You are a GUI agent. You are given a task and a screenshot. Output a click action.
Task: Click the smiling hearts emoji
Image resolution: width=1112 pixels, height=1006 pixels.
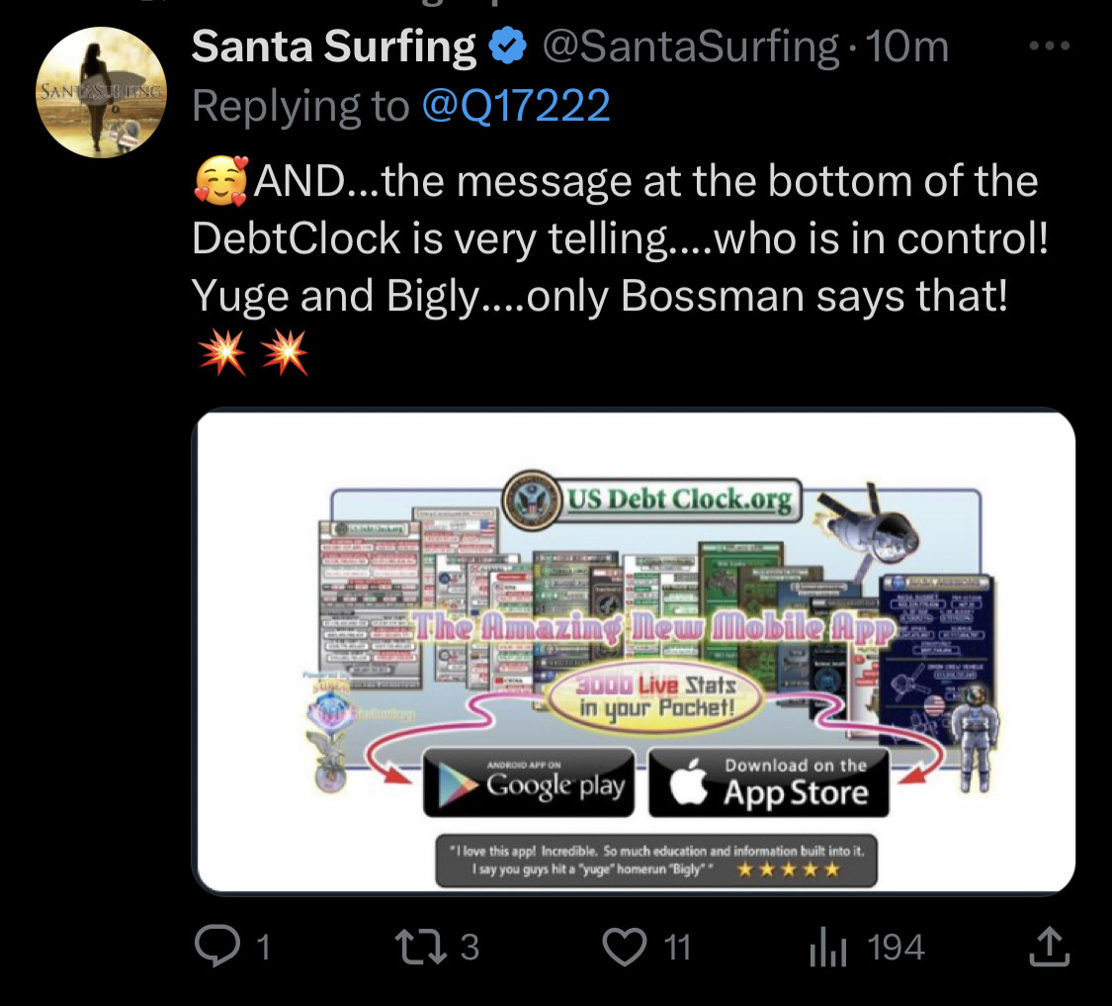(221, 180)
